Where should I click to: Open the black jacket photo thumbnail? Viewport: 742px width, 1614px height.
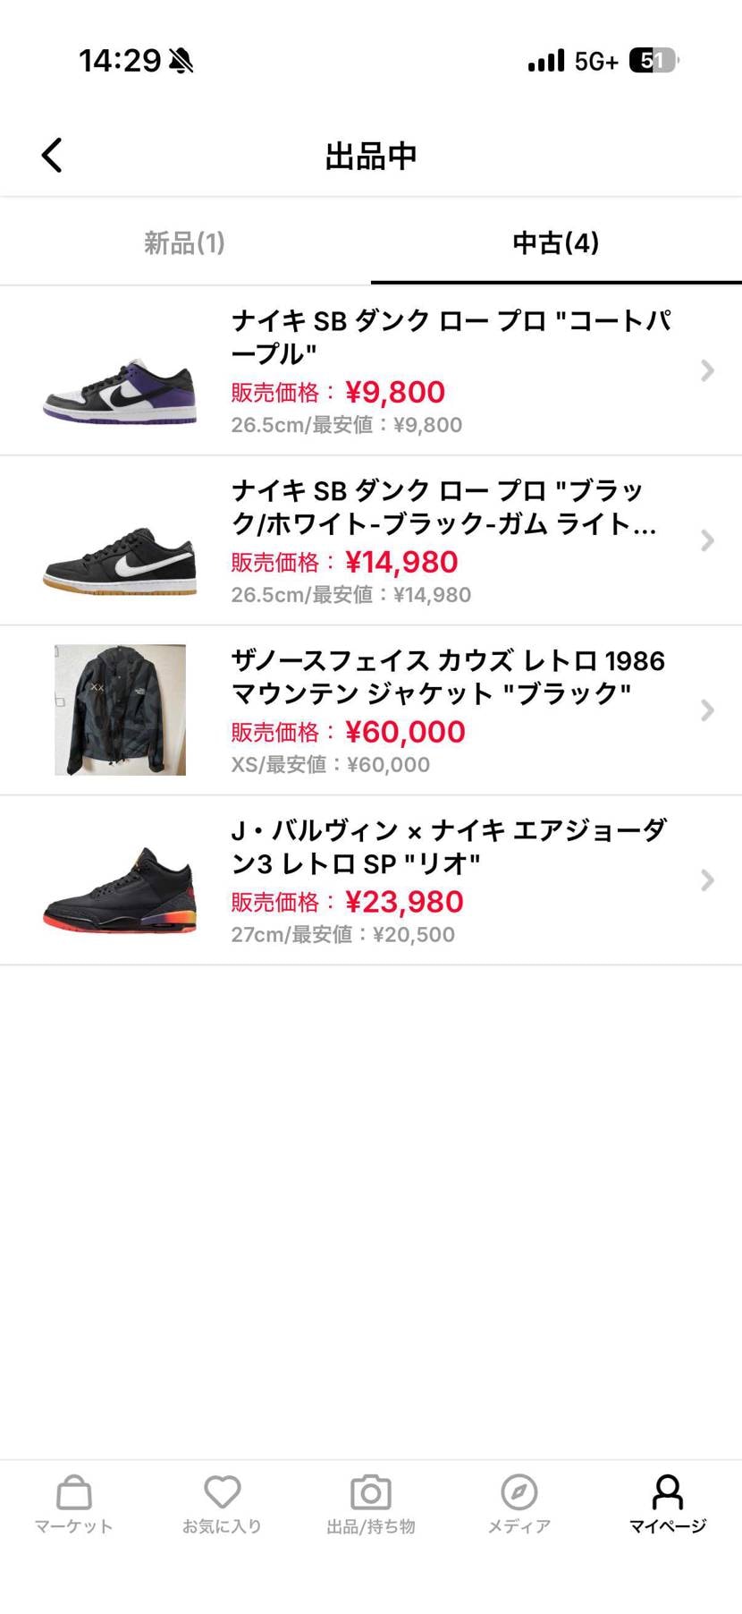pyautogui.click(x=120, y=709)
